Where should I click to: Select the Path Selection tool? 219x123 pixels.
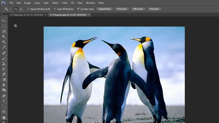[4, 106]
